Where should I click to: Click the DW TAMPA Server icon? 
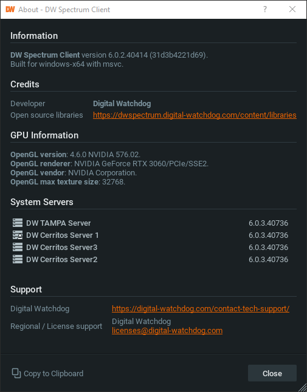[x=18, y=223]
